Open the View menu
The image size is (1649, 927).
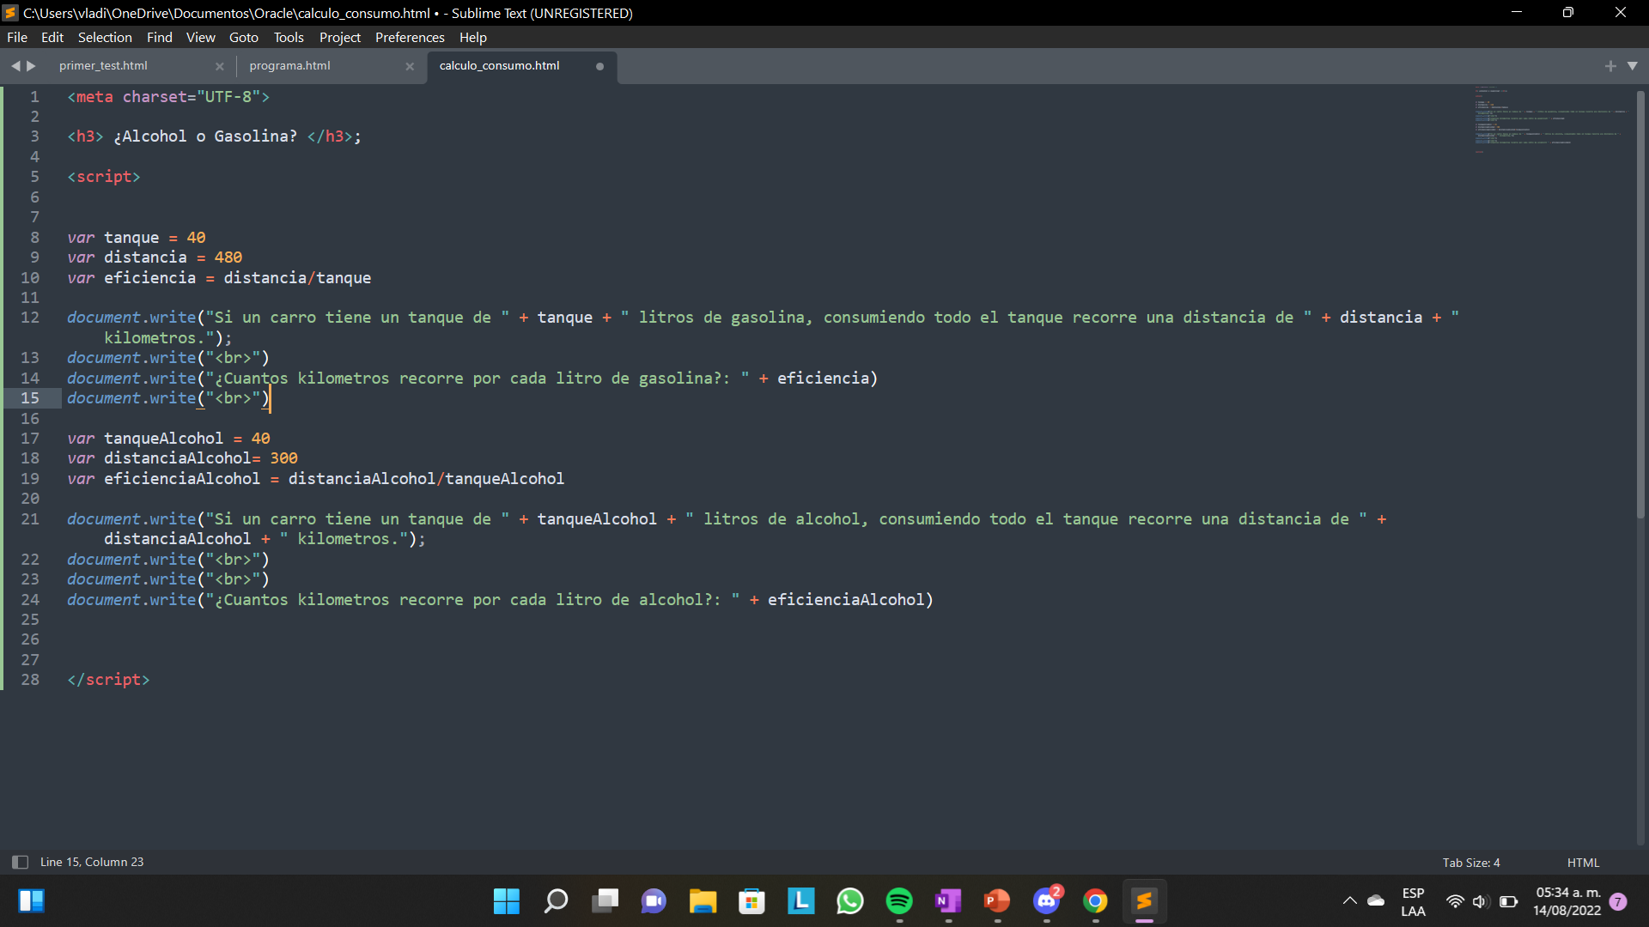coord(201,37)
